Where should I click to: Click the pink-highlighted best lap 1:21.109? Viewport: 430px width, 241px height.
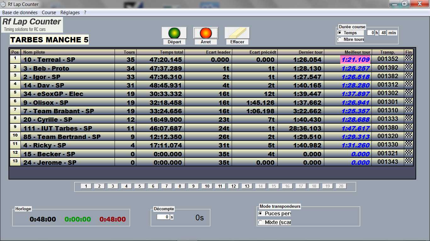point(355,60)
